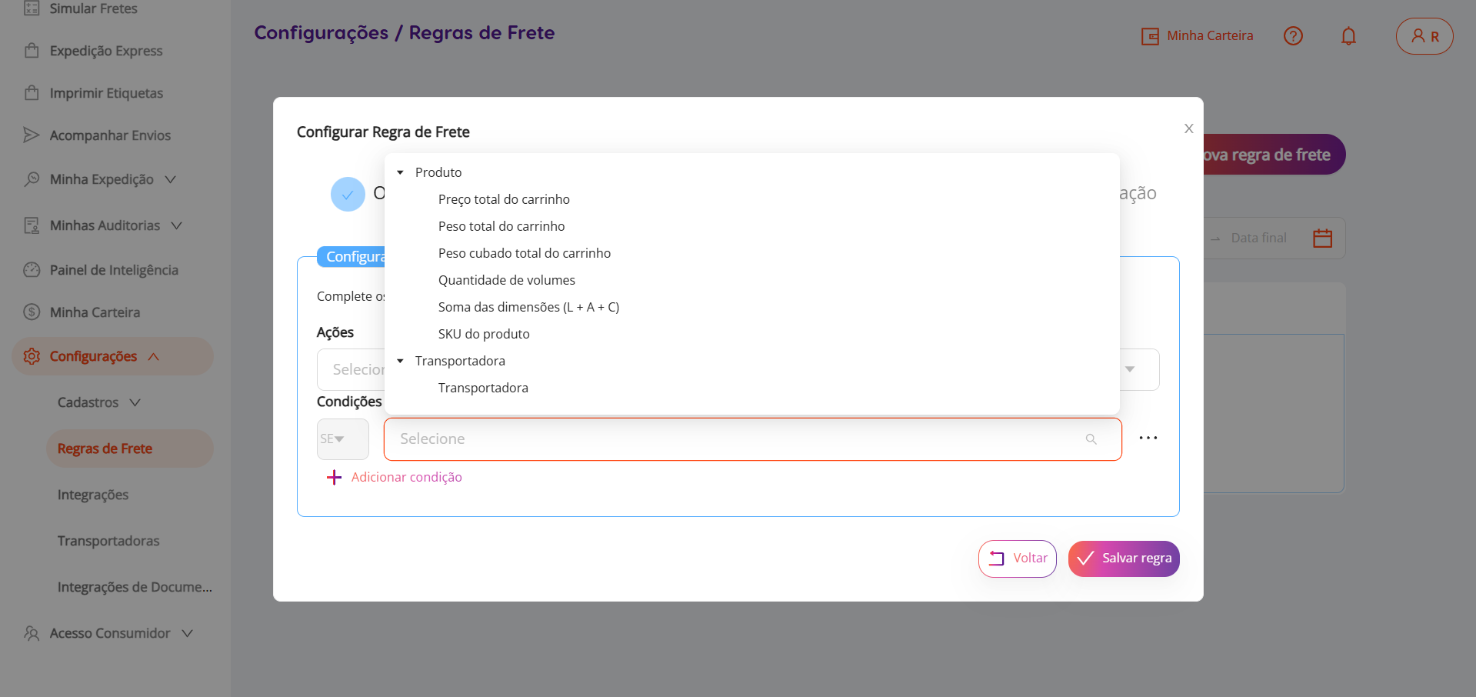Open Transportadoras in the sidebar
Viewport: 1476px width, 697px height.
click(108, 541)
